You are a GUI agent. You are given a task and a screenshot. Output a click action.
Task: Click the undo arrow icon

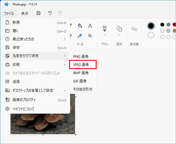[x=50, y=13]
